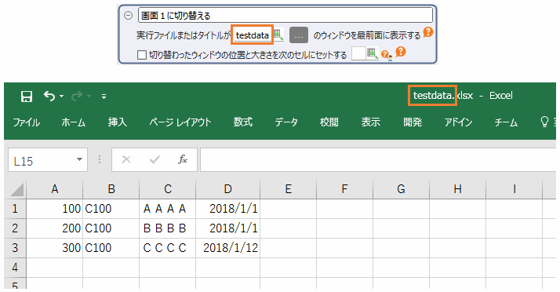This screenshot has width=560, height=292.
Task: Open the 表示 ribbon tab
Action: 370,122
